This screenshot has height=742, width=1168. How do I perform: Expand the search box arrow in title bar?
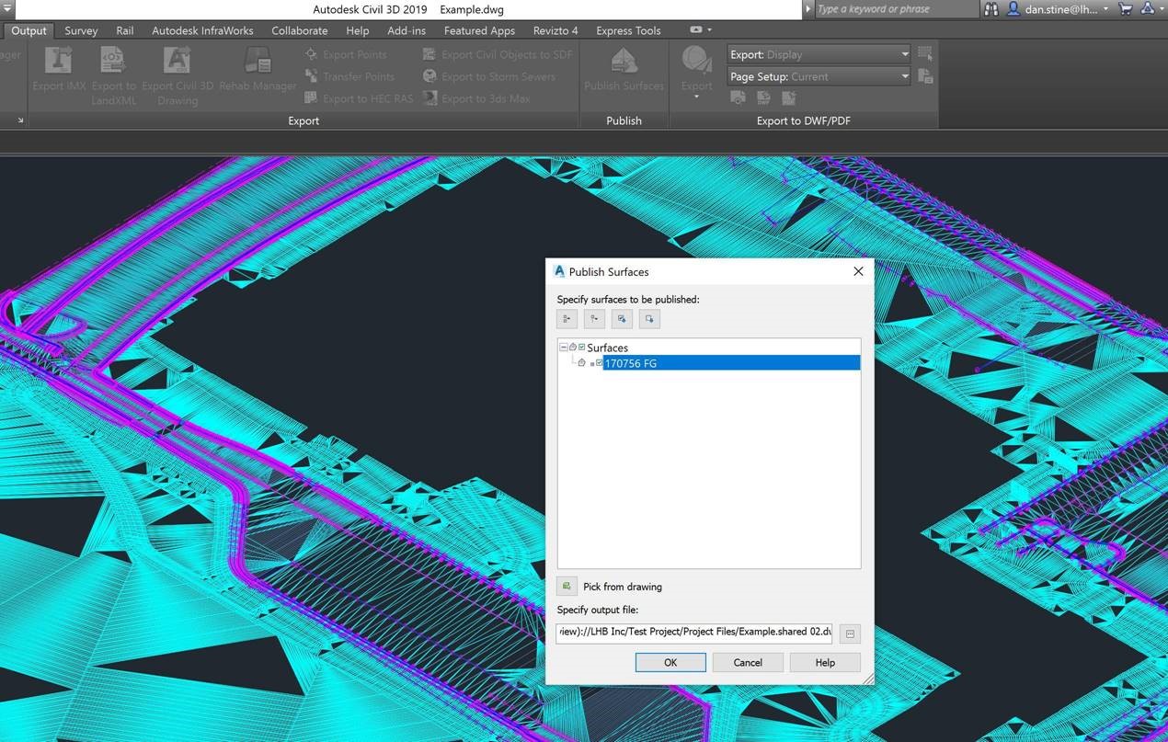click(x=808, y=9)
